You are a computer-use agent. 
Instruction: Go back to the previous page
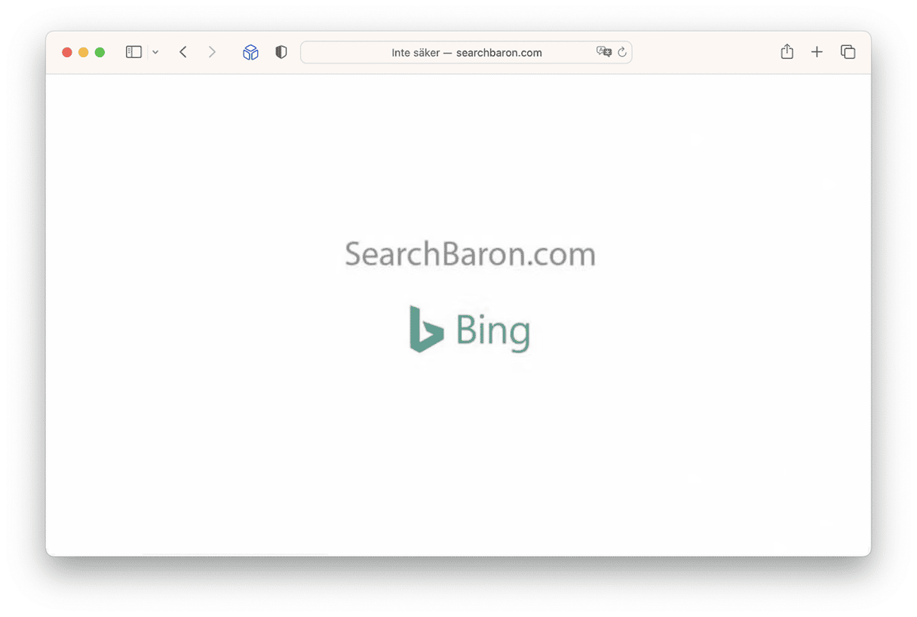pos(183,52)
